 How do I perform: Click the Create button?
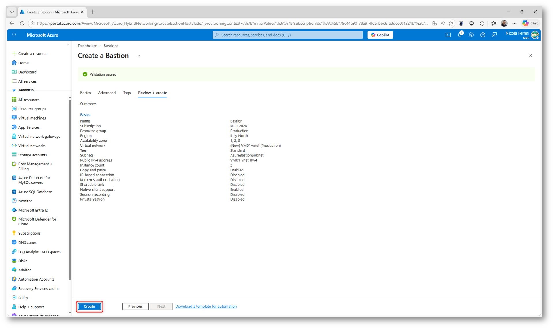pyautogui.click(x=89, y=307)
